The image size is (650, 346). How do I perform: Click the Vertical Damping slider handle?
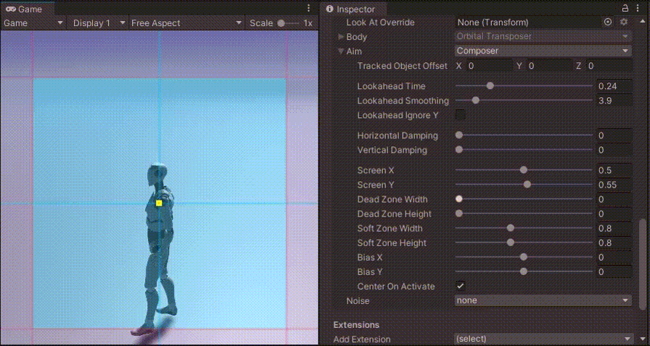[x=459, y=150]
